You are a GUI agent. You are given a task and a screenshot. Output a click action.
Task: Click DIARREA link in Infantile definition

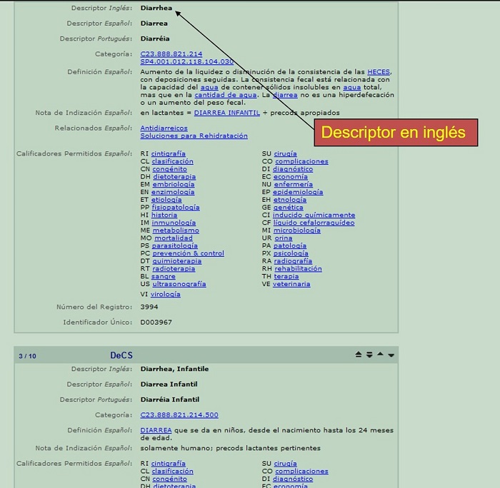pos(156,430)
